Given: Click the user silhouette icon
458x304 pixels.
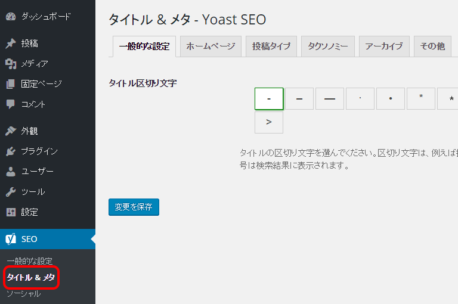Looking at the screenshot, I should (x=11, y=172).
